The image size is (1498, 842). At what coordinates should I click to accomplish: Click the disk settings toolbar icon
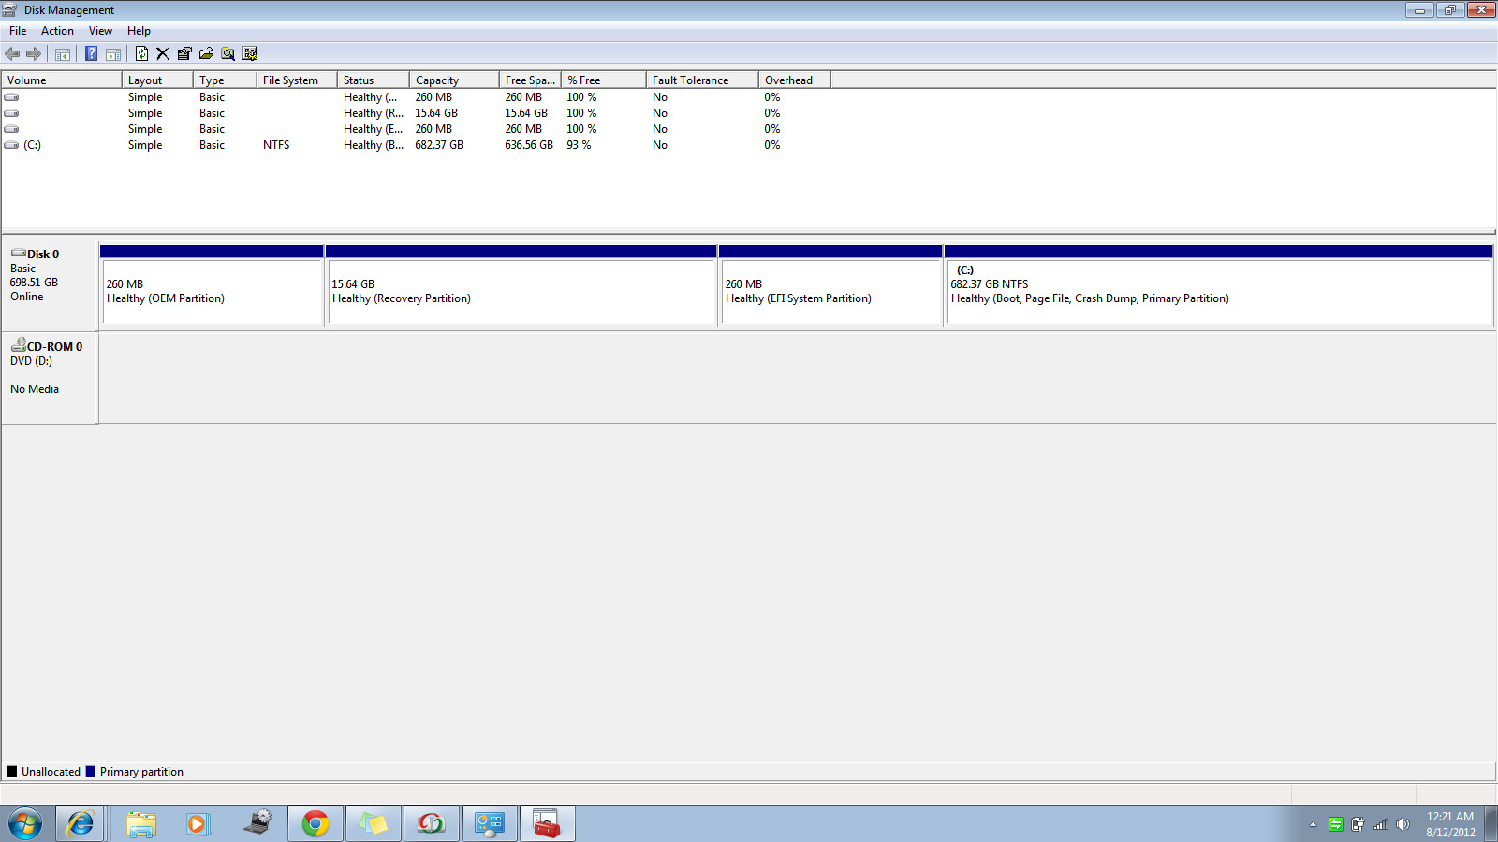[x=250, y=54]
